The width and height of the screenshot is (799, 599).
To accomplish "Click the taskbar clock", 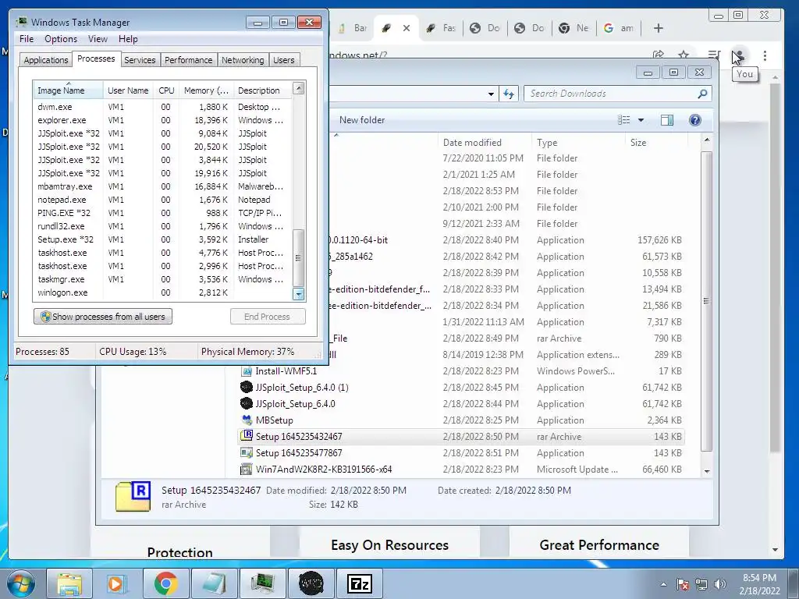I will pos(759,584).
